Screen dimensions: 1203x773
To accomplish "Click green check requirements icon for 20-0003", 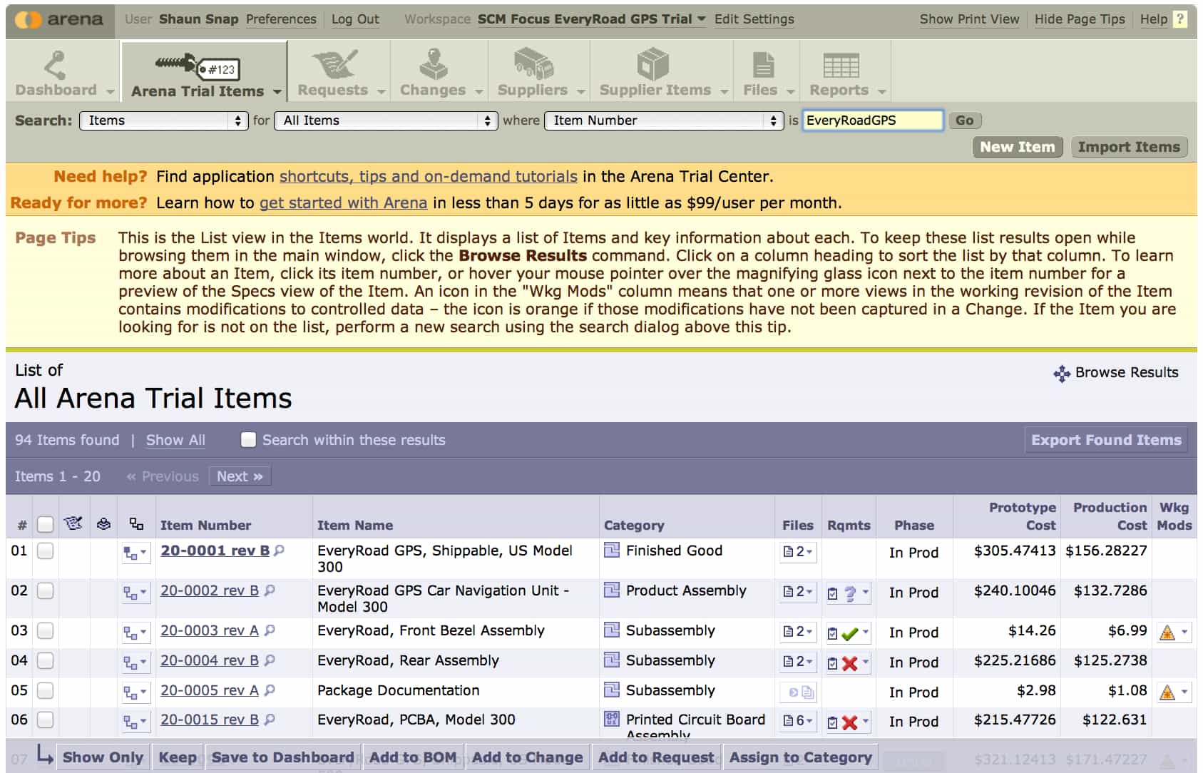I will coord(849,633).
